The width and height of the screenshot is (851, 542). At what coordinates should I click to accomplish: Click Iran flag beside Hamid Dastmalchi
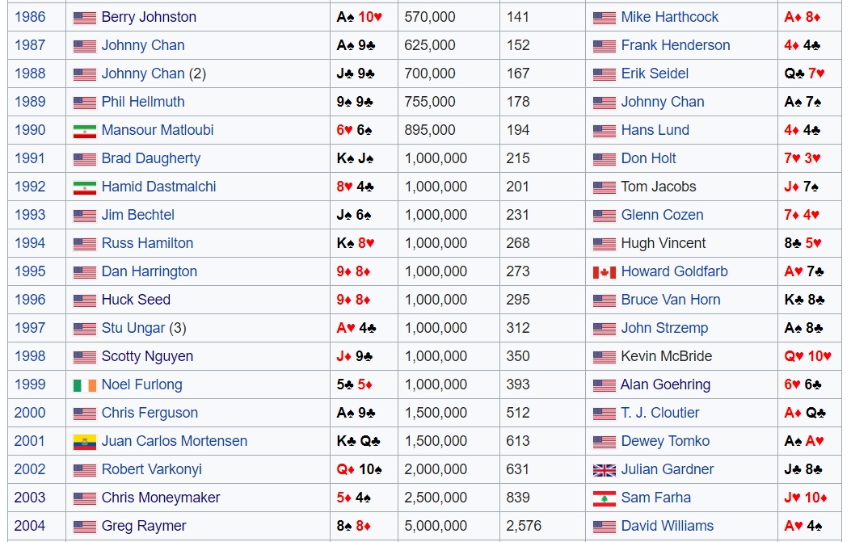(x=84, y=187)
